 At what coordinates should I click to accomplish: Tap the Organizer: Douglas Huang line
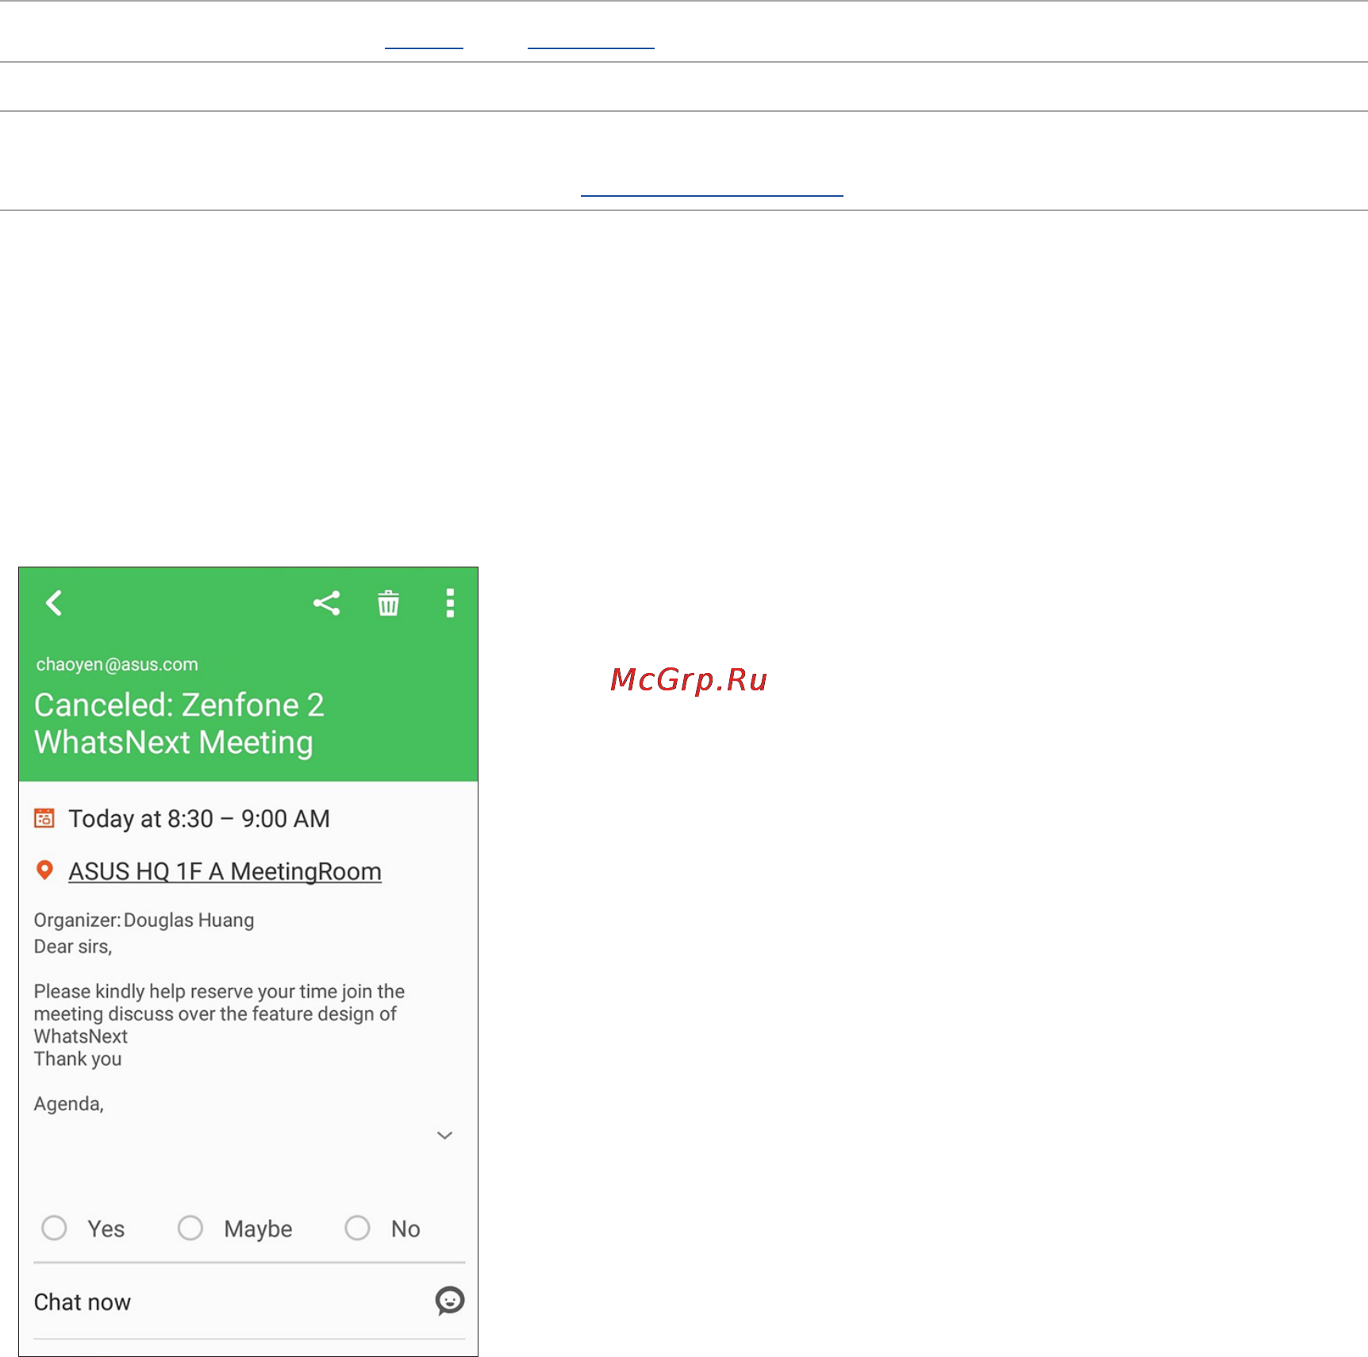point(144,920)
